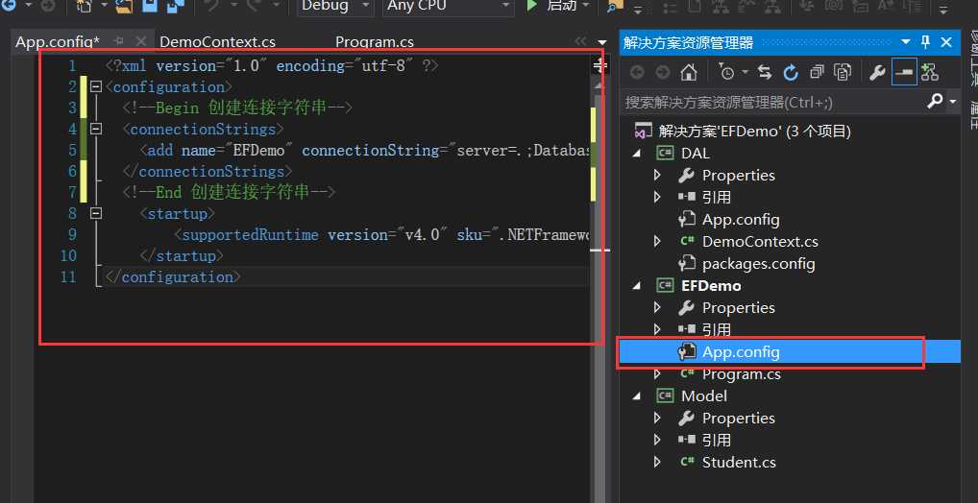
Task: Click the Forward arrow in Solution Explorer toolbar
Action: 662,72
